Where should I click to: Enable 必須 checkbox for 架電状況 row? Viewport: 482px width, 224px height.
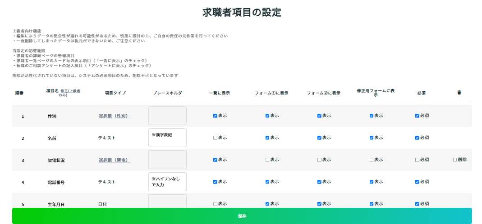(417, 160)
